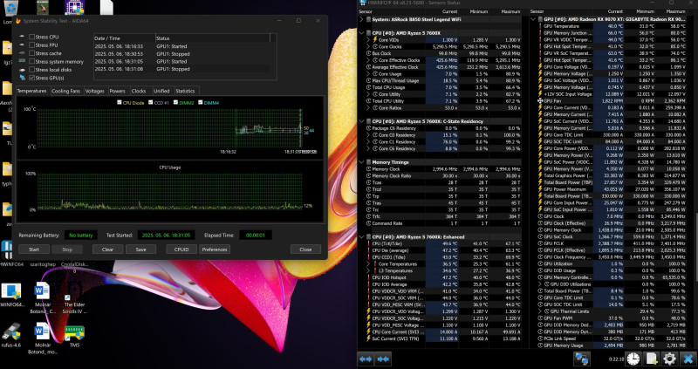Open the Powers tab
The image size is (698, 369).
[118, 91]
